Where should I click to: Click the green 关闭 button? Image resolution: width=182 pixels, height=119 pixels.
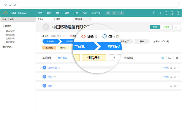[x=155, y=27]
